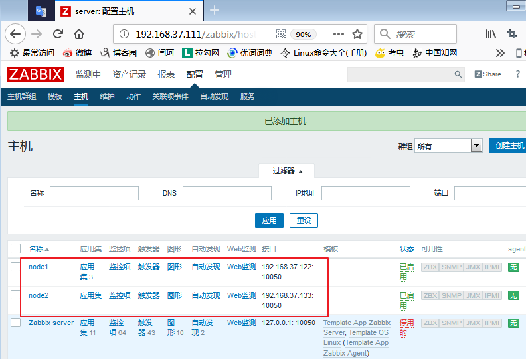Open the 群组 所有 dropdown
The image size is (526, 359).
click(x=448, y=145)
